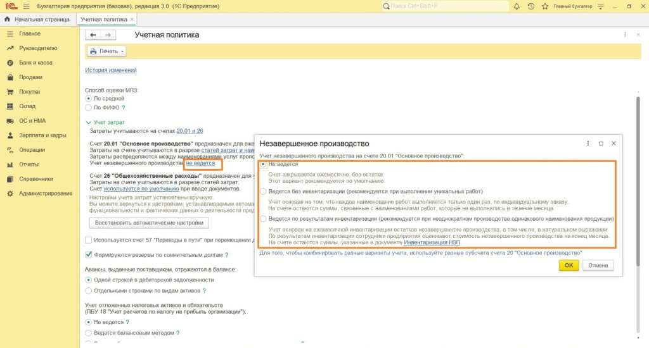Click the notifications bell icon
Viewport: 649px width, 348px height.
(x=517, y=6)
